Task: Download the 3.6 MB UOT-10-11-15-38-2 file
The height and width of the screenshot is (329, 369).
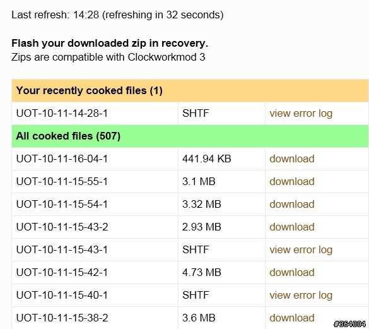Action: (x=292, y=318)
